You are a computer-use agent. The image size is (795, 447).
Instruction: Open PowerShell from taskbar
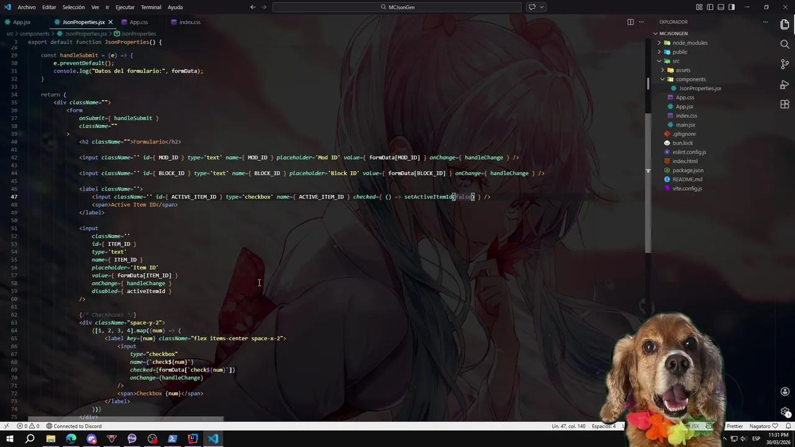click(173, 439)
